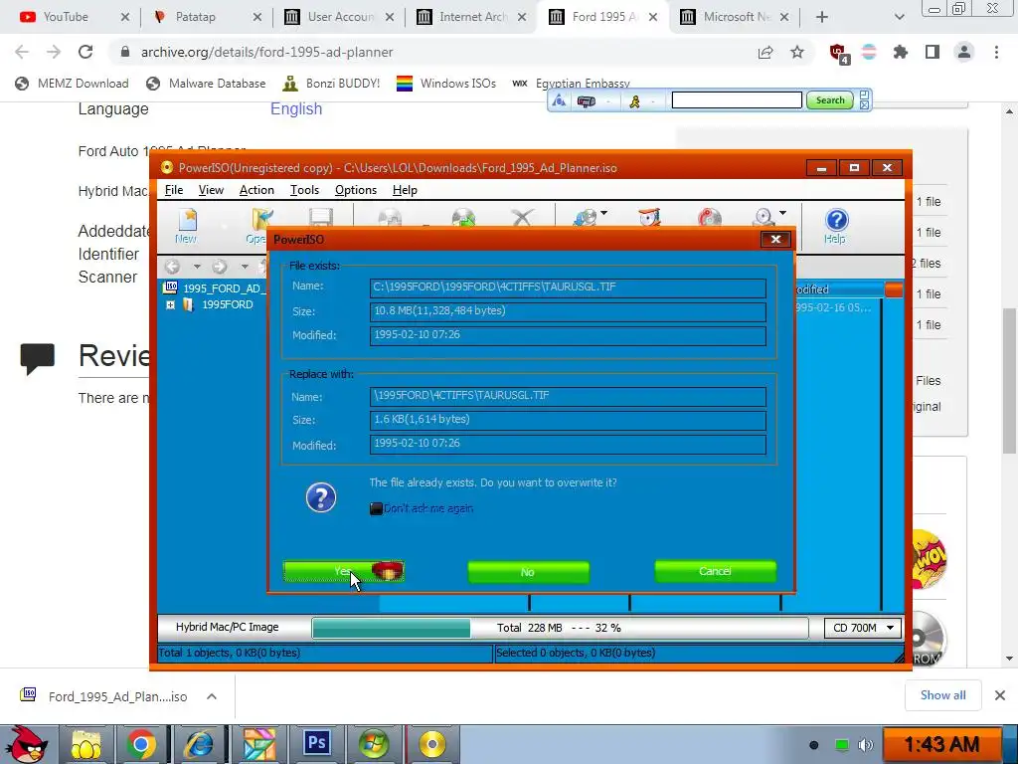
Task: Open the Bonzi BUDDY! bookmark
Action: (x=332, y=84)
